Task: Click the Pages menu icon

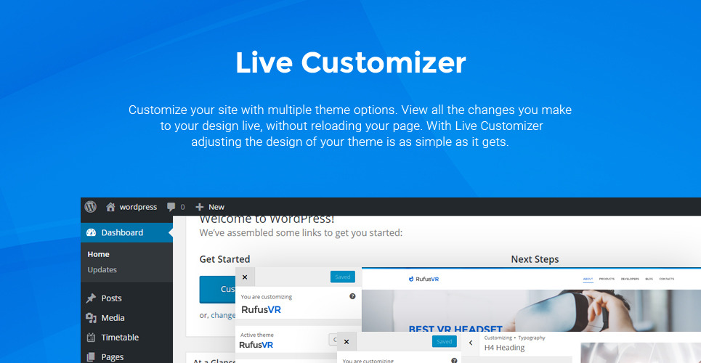Action: 91,357
